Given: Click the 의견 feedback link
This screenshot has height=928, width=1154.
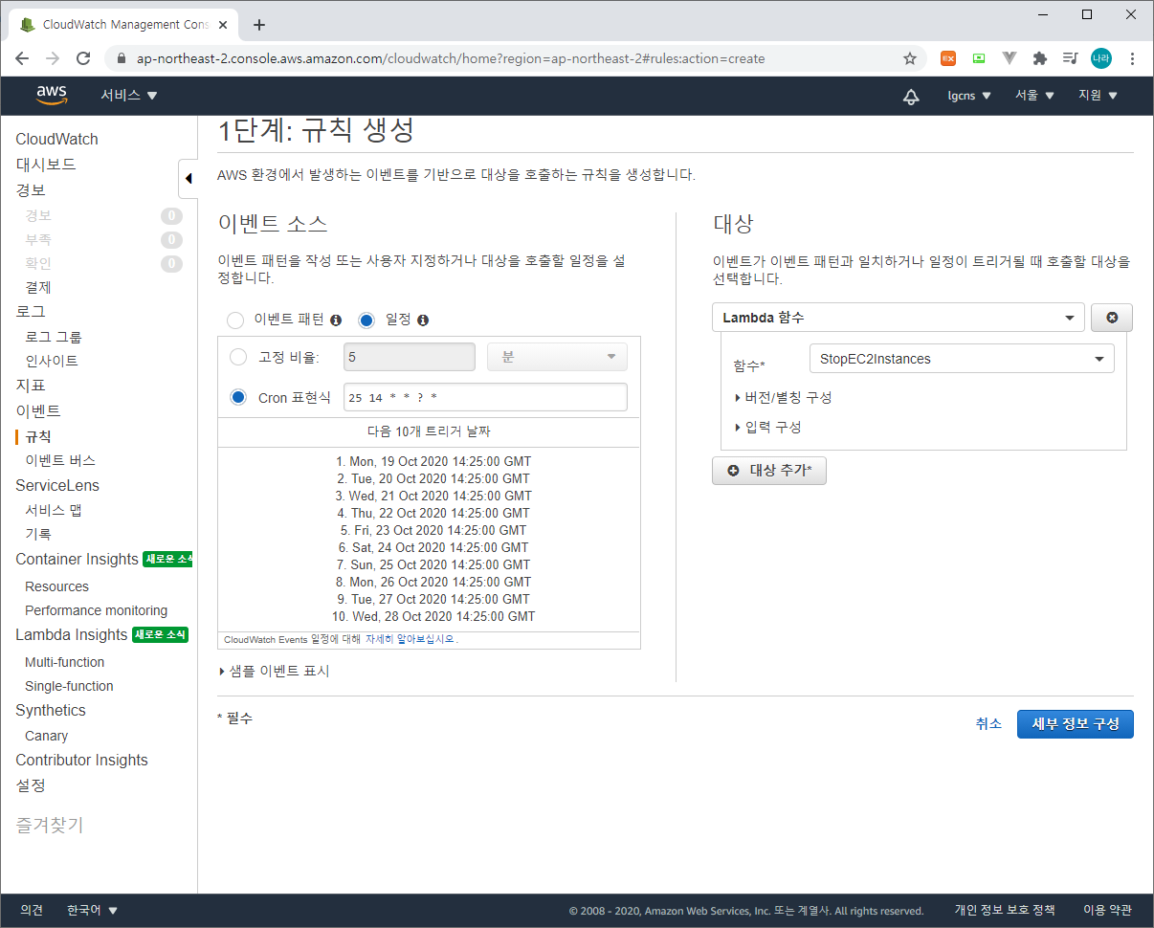Looking at the screenshot, I should click(x=32, y=911).
